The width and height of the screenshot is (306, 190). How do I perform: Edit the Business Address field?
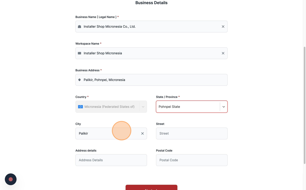click(x=151, y=80)
